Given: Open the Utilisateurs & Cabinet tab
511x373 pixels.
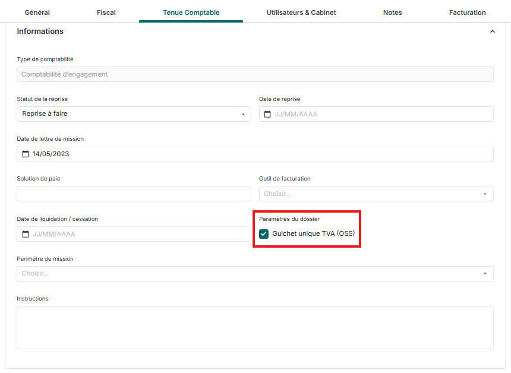Looking at the screenshot, I should [301, 12].
